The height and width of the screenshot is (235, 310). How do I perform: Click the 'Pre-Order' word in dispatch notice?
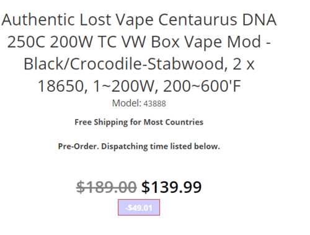pyautogui.click(x=78, y=146)
